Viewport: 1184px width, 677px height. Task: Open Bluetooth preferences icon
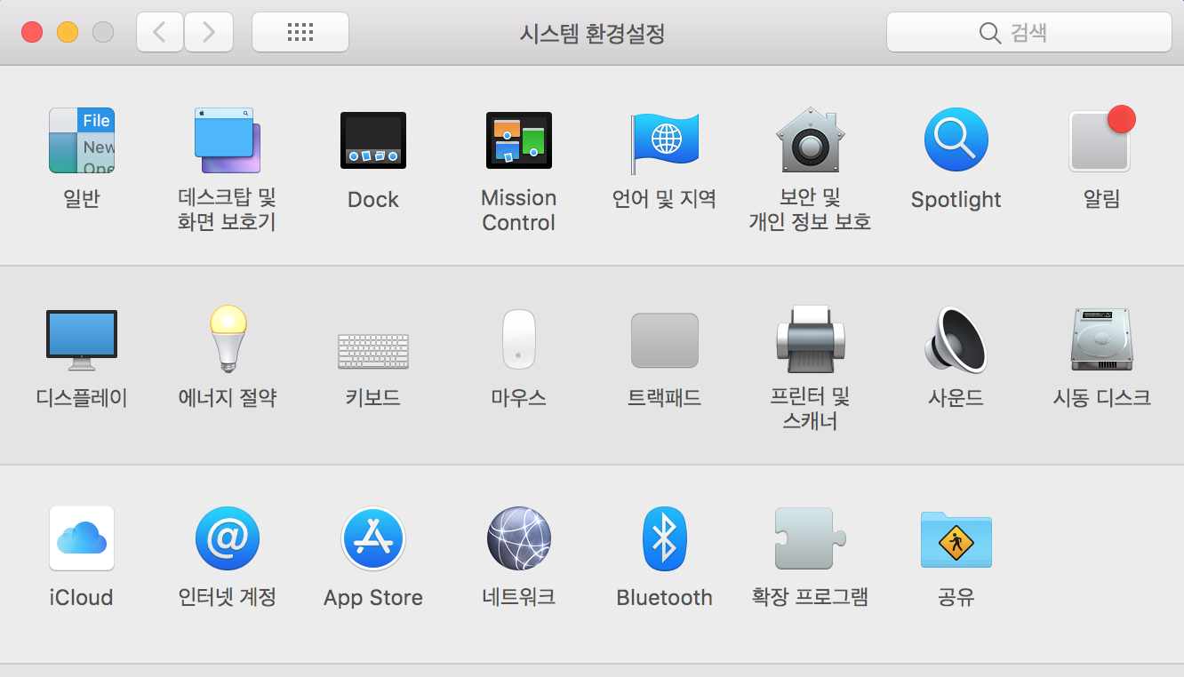tap(665, 538)
